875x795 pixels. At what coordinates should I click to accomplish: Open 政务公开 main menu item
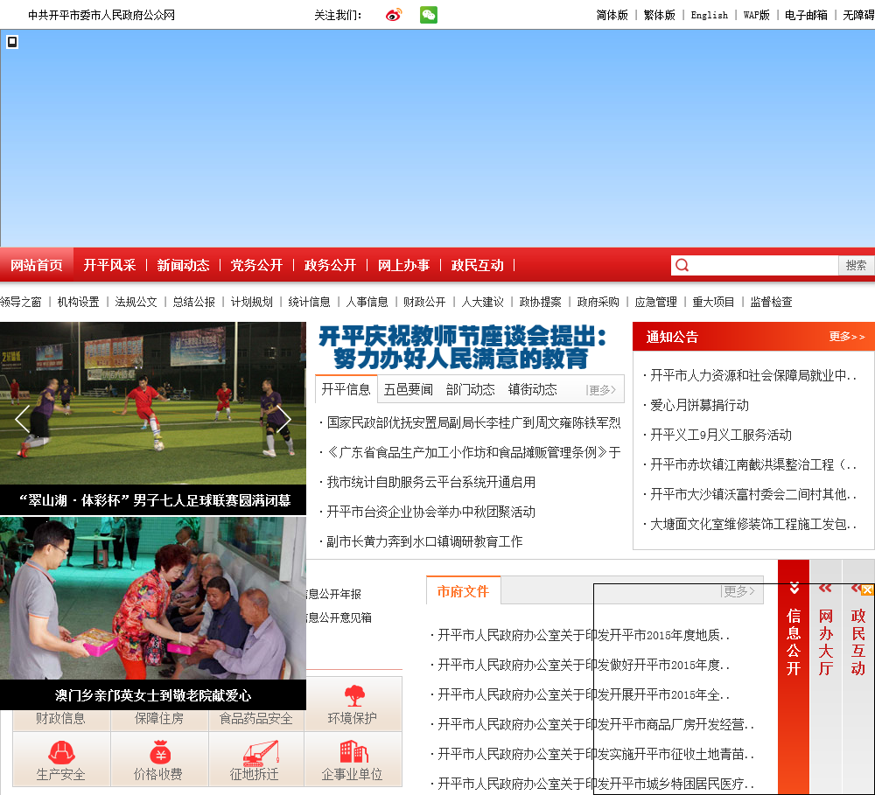pyautogui.click(x=331, y=265)
